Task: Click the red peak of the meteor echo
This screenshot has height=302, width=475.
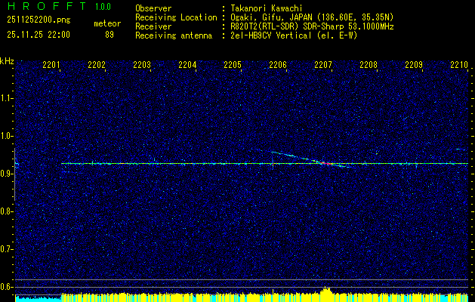Action: coord(325,163)
